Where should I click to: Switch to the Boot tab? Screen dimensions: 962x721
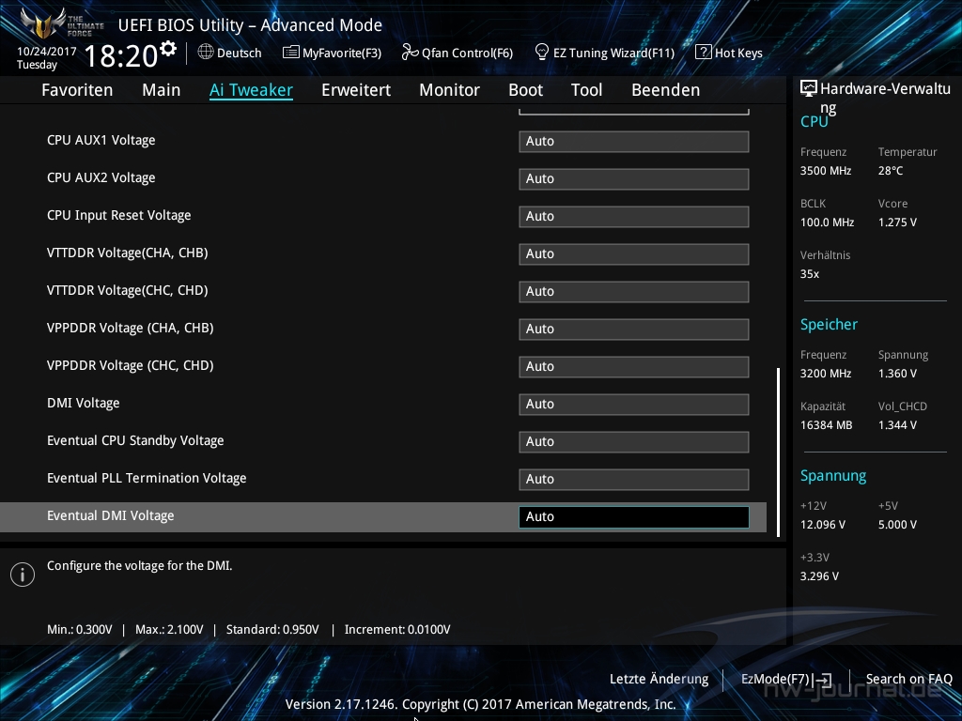click(525, 90)
